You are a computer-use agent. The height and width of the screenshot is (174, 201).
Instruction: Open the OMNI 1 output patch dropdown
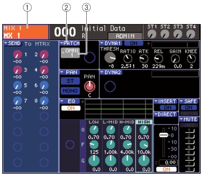click(70, 53)
